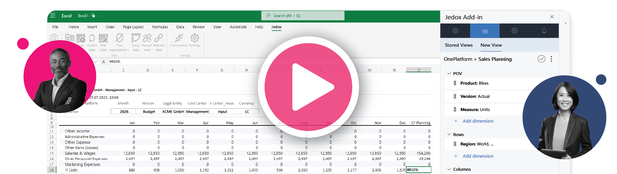Viewport: 617px width, 174px height.
Task: Click the Search (Alt + Q) box
Action: point(303,15)
